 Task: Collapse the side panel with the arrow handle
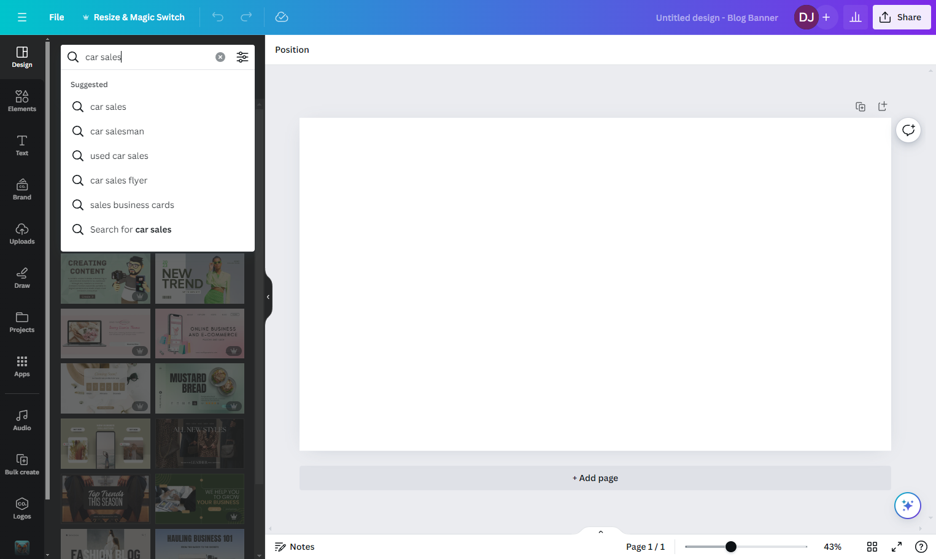(x=268, y=297)
